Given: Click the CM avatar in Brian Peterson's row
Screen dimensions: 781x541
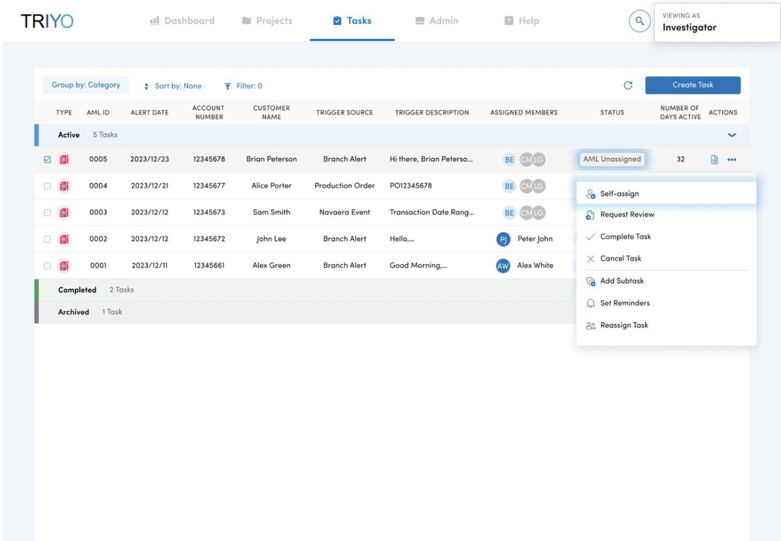Looking at the screenshot, I should click(526, 159).
